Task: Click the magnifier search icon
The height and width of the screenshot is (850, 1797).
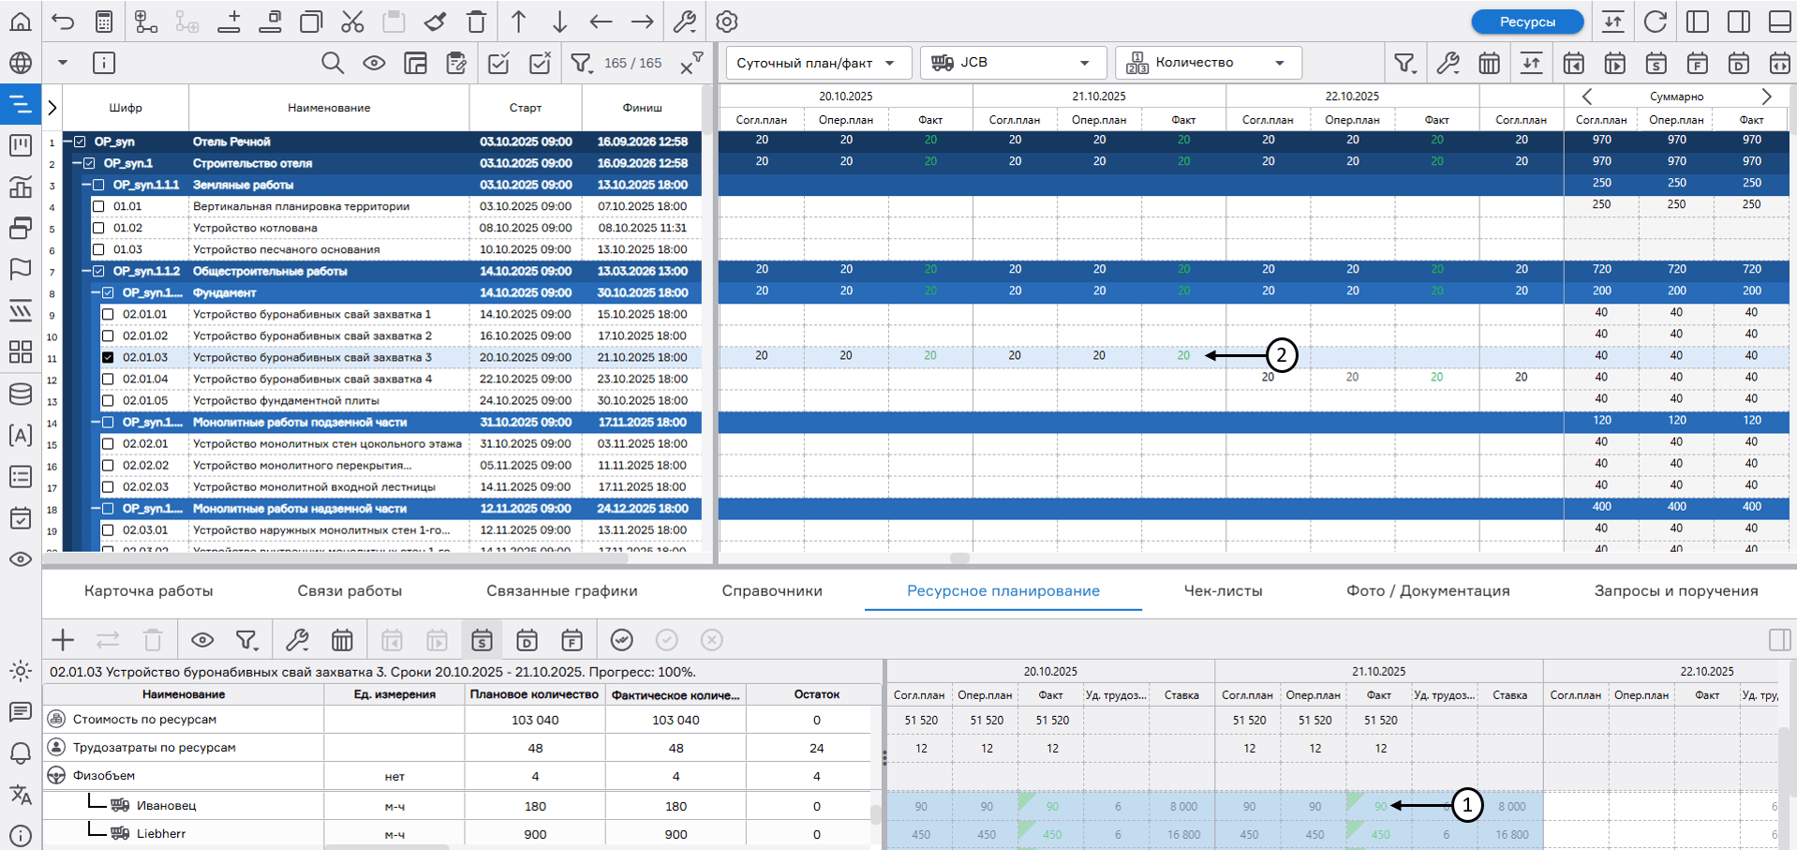Action: 332,63
